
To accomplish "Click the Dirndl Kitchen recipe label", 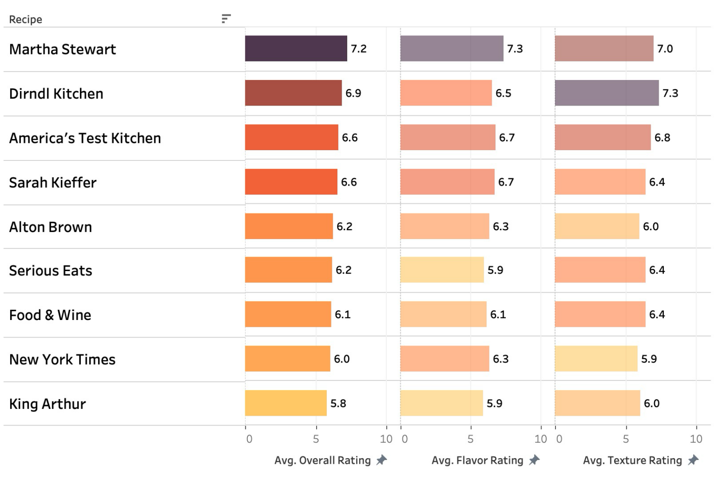I will tap(56, 94).
